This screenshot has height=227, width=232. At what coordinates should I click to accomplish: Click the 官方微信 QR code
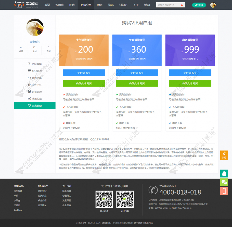point(104,199)
